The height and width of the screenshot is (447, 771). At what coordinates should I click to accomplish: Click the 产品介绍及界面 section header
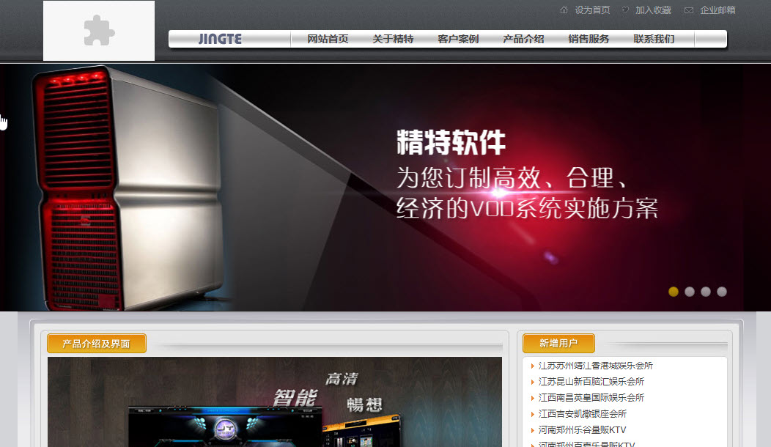tap(97, 344)
